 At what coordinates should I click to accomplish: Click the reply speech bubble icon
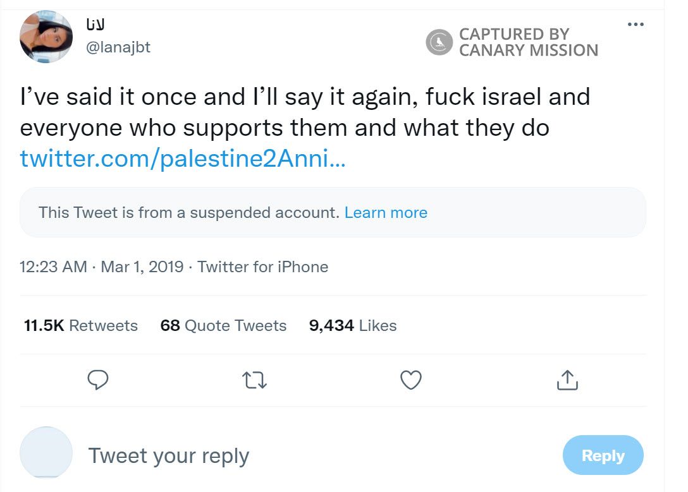tap(97, 380)
